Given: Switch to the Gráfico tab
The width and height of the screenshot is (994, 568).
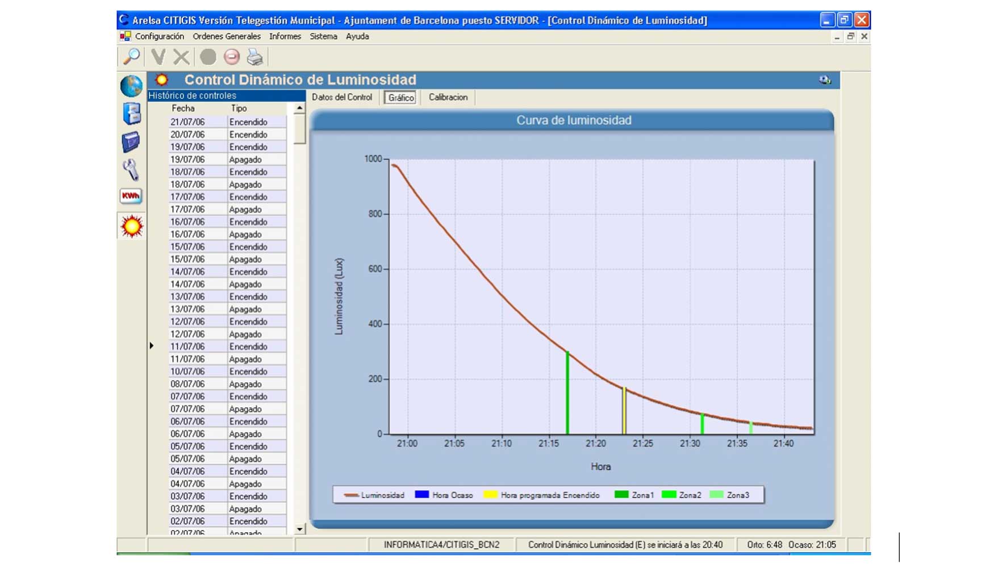Looking at the screenshot, I should click(401, 98).
